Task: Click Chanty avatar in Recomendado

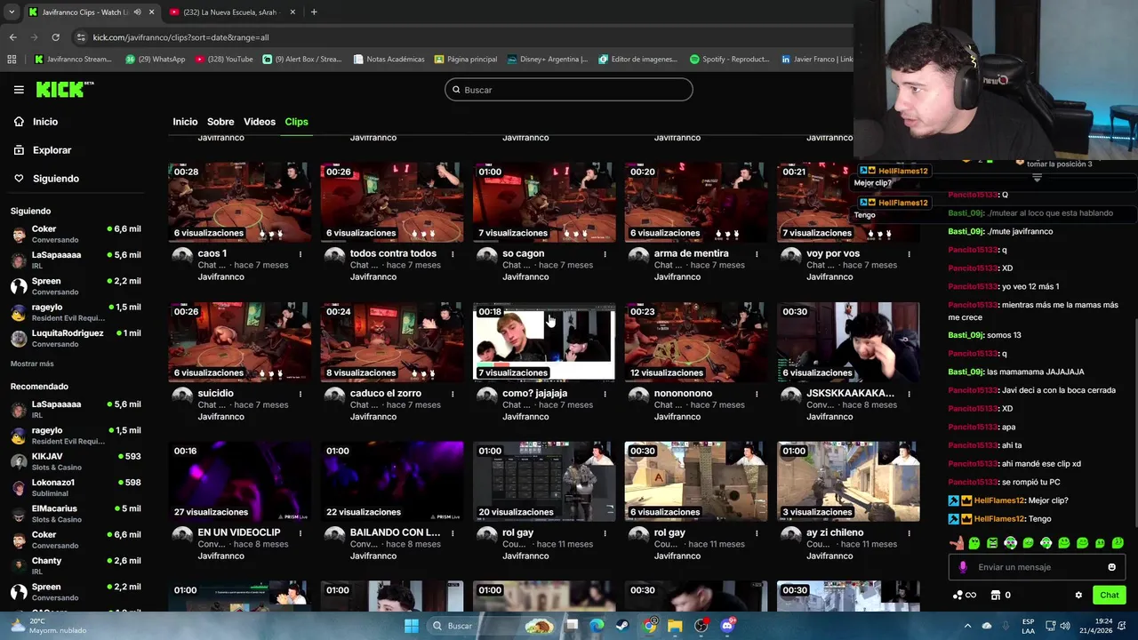Action: tap(19, 565)
